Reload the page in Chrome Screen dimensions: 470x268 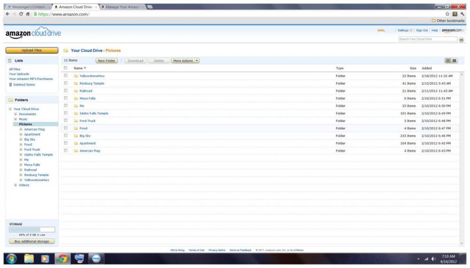[21, 14]
